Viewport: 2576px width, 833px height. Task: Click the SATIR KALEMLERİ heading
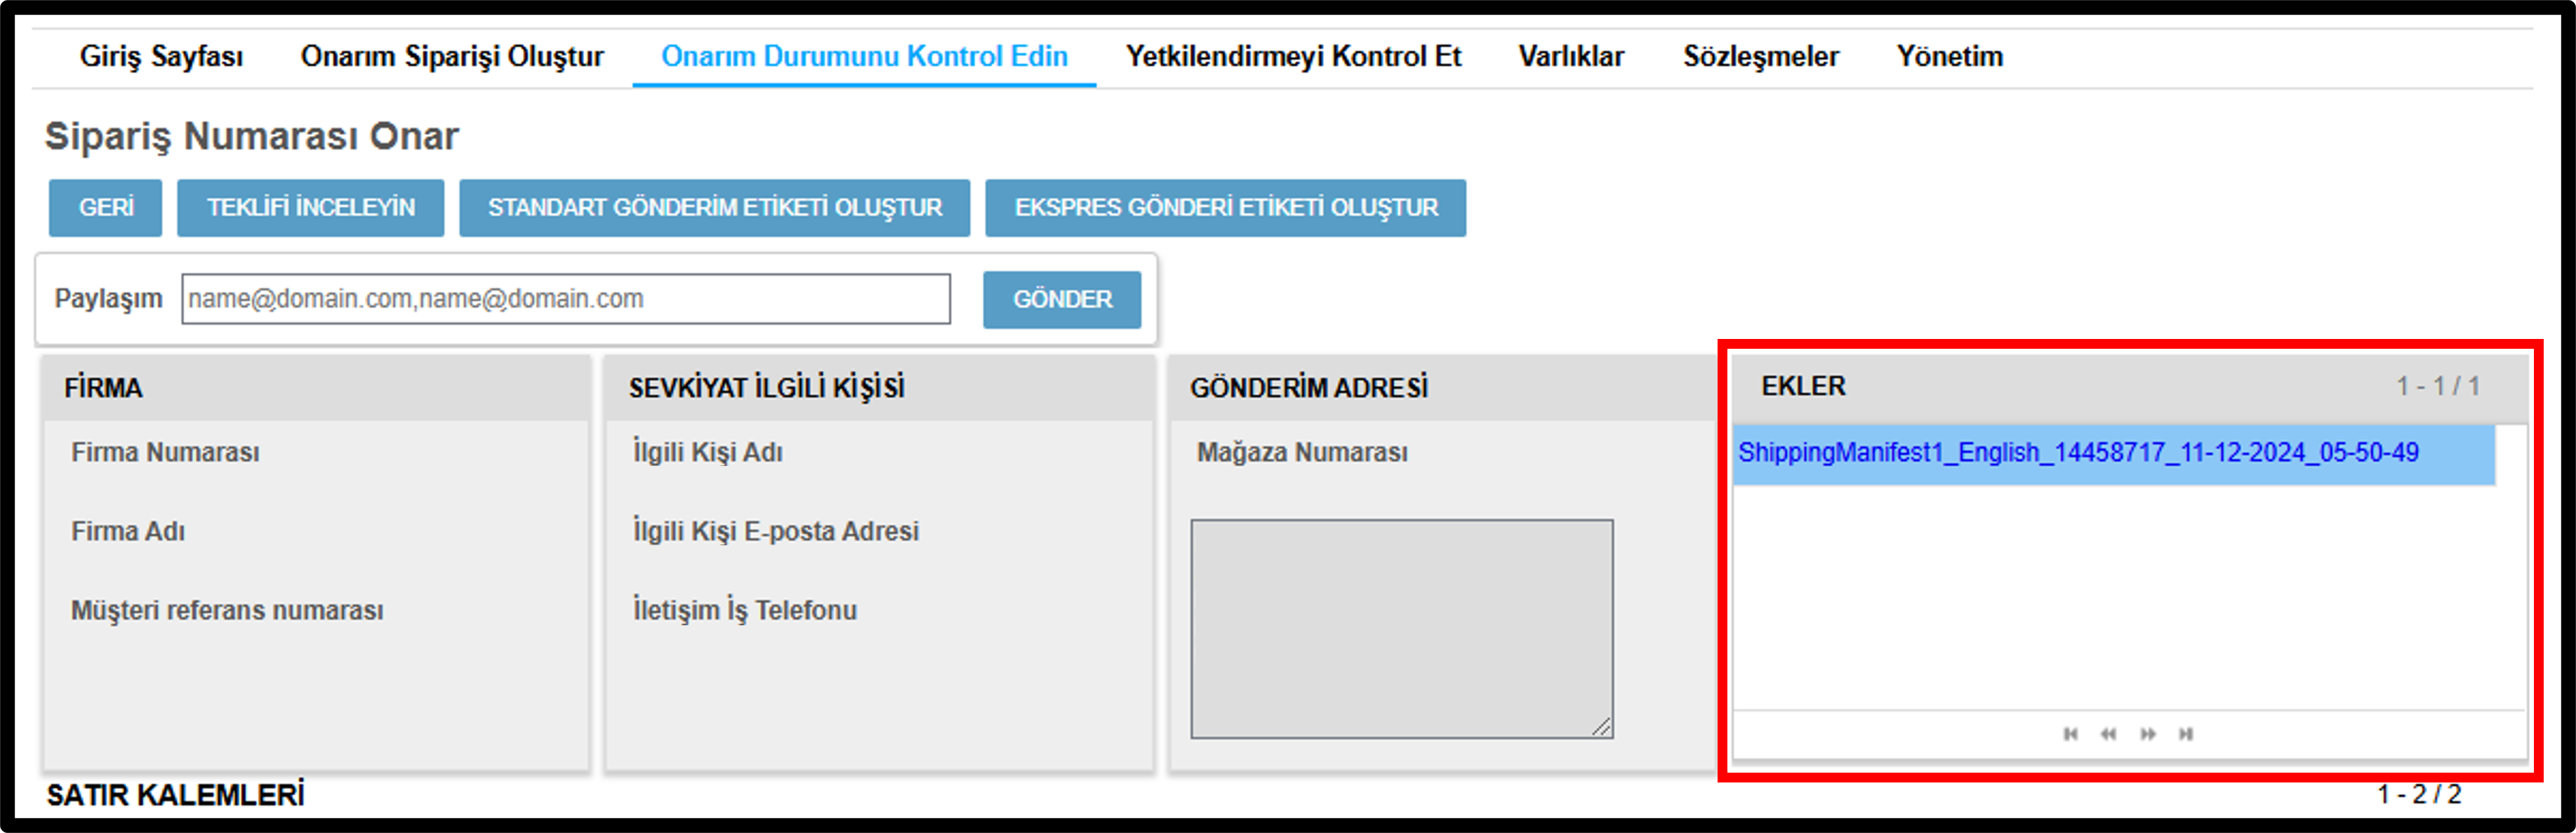175,795
